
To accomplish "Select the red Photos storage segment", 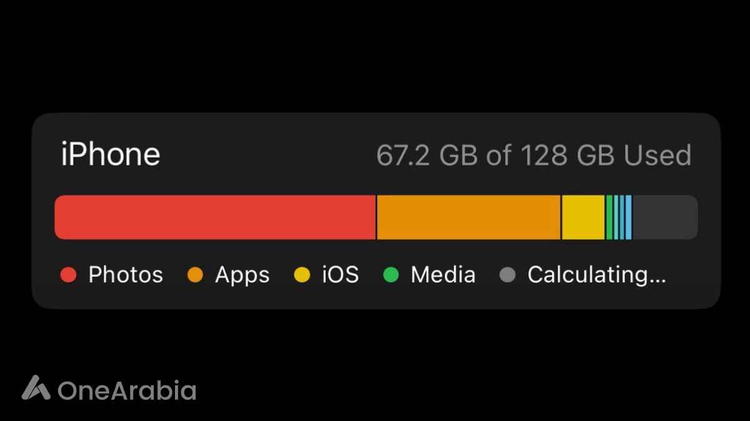I will [215, 217].
